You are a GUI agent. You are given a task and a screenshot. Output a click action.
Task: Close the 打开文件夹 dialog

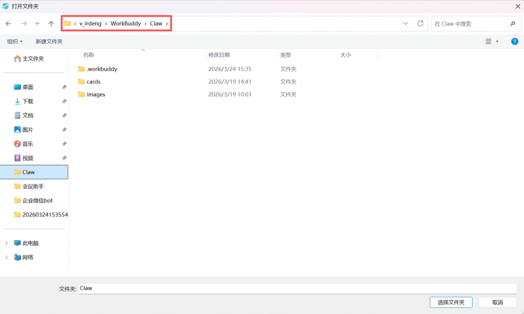coord(518,6)
